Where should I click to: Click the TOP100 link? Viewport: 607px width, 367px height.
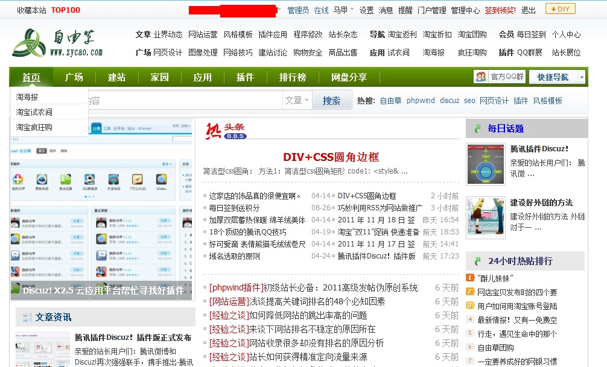tap(65, 10)
